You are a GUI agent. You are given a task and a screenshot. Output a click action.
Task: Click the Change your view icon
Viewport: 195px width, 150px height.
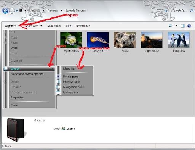point(171,26)
